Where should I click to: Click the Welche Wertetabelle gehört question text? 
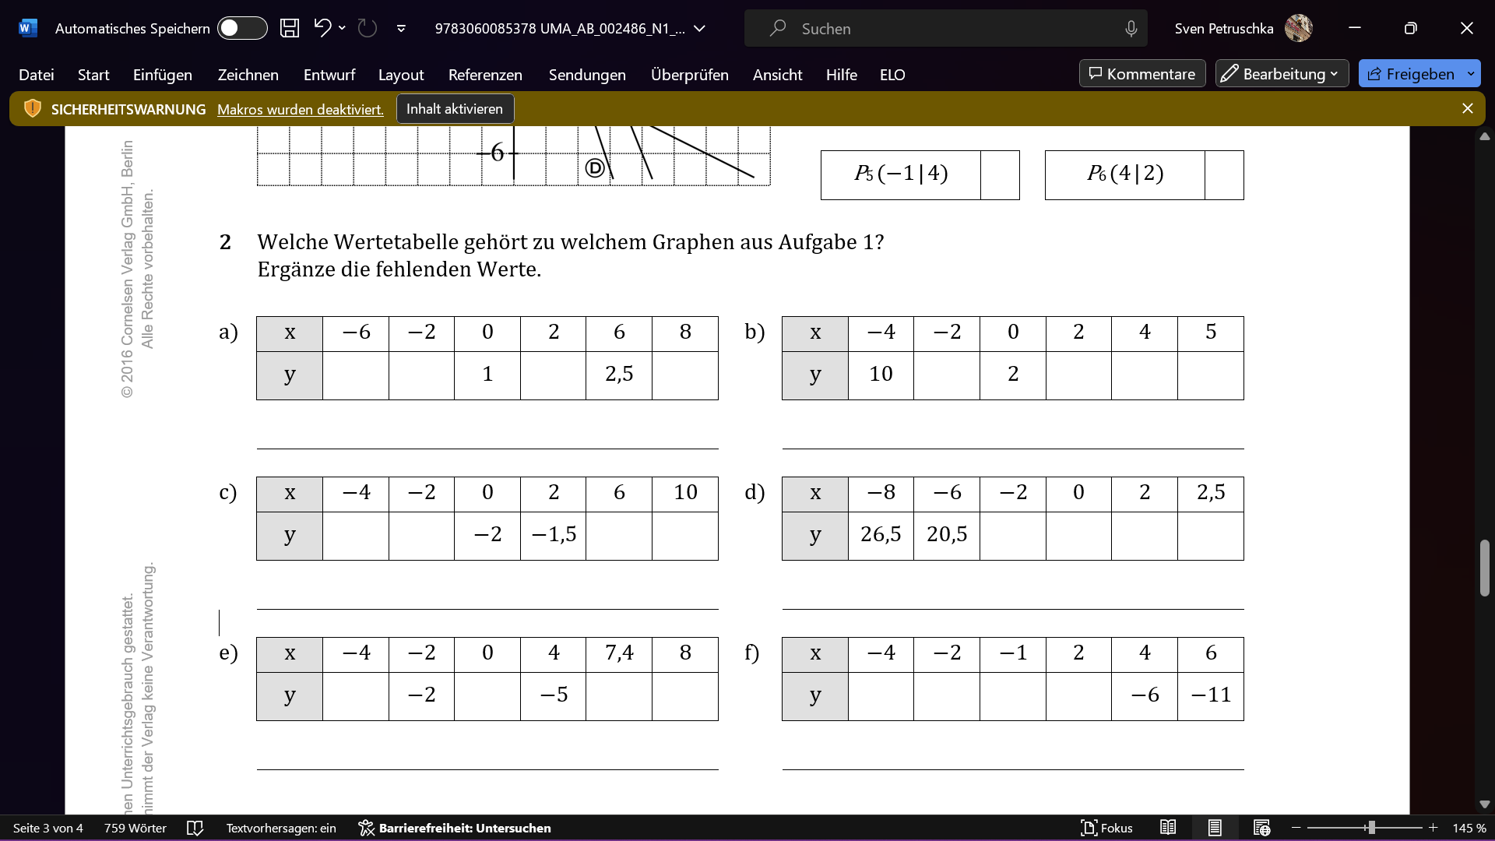coord(571,242)
